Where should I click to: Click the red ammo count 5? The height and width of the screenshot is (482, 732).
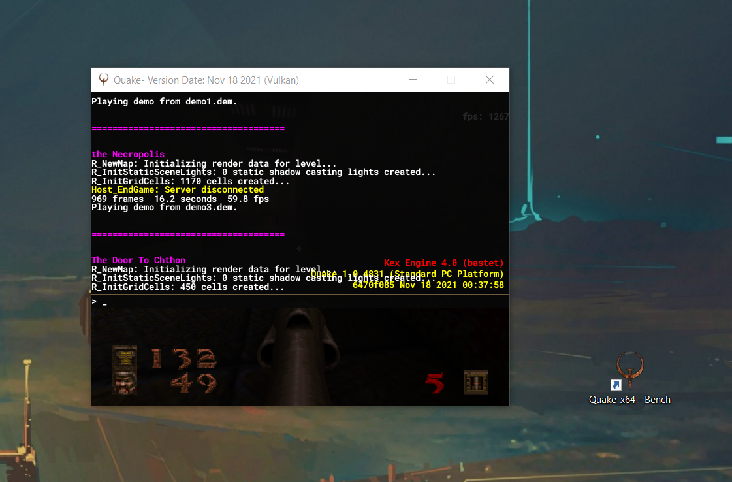tap(435, 383)
